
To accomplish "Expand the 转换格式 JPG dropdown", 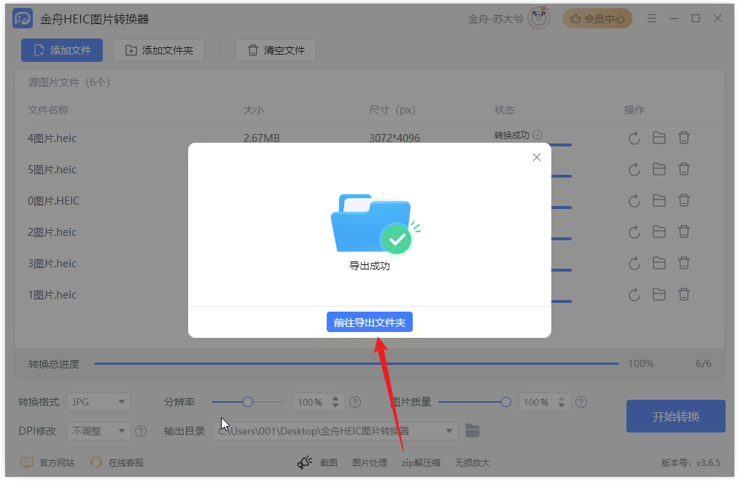I will coord(99,402).
